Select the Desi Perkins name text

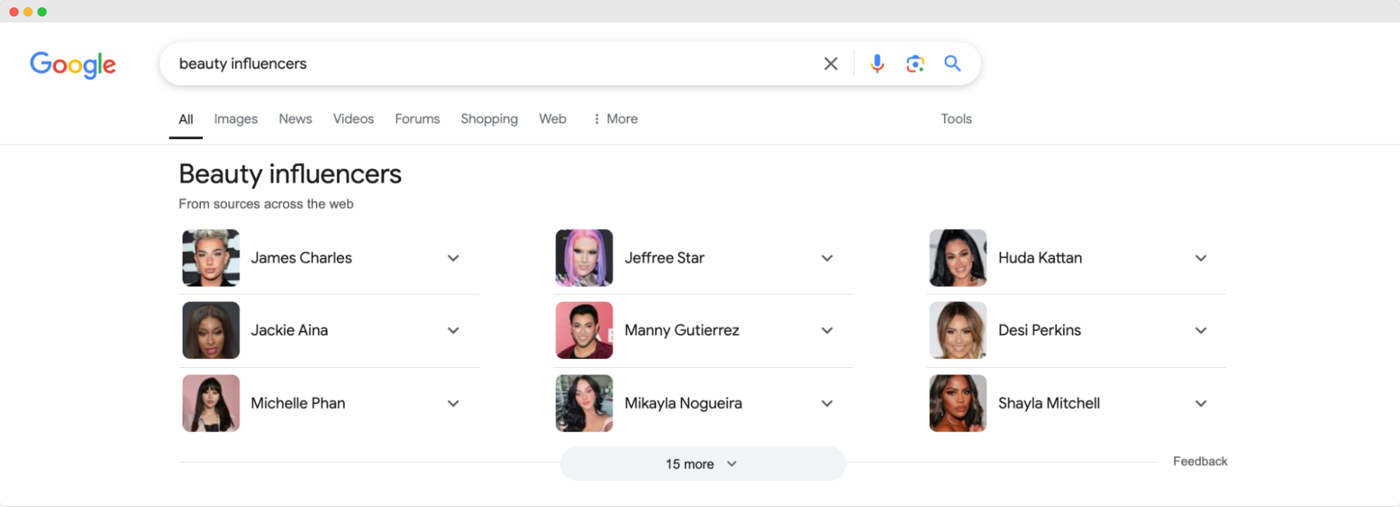pos(1039,330)
